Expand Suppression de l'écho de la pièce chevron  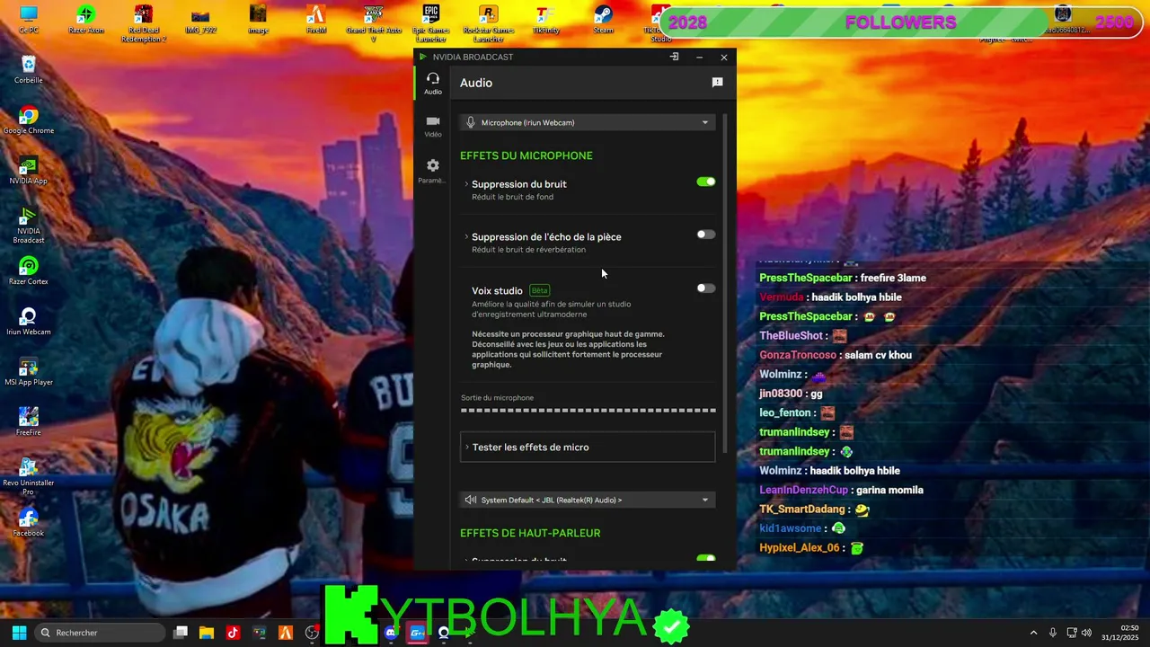466,237
